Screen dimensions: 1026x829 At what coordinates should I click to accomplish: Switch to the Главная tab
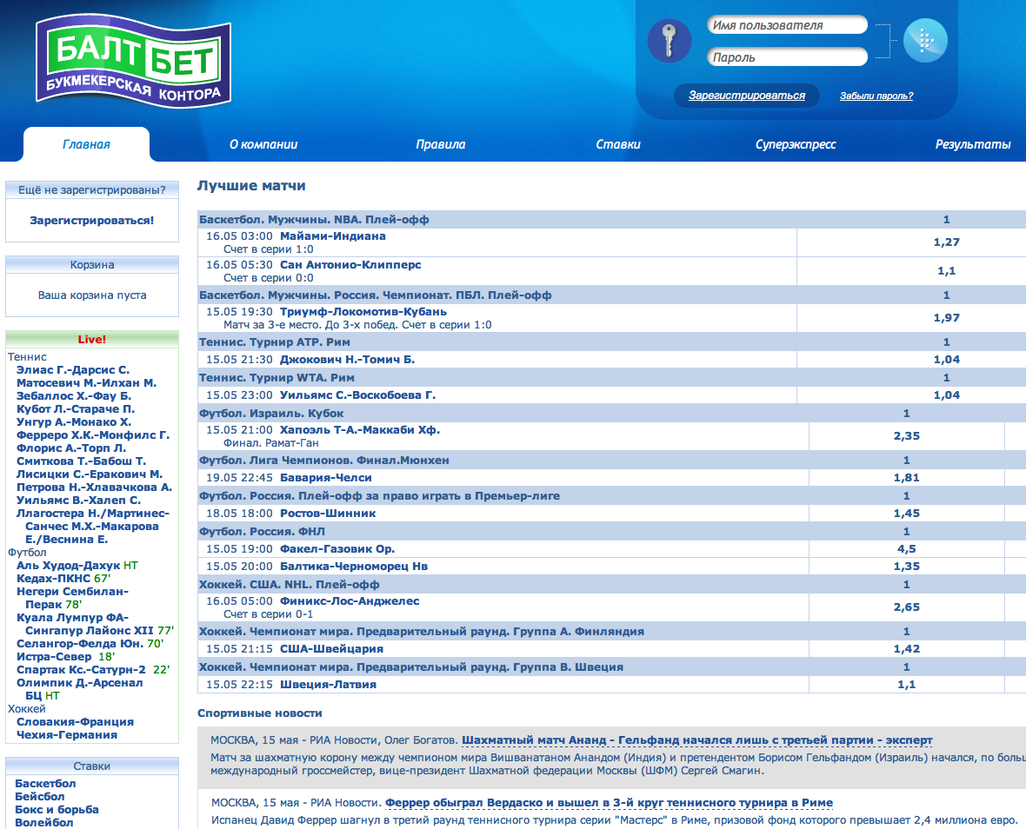(x=86, y=144)
